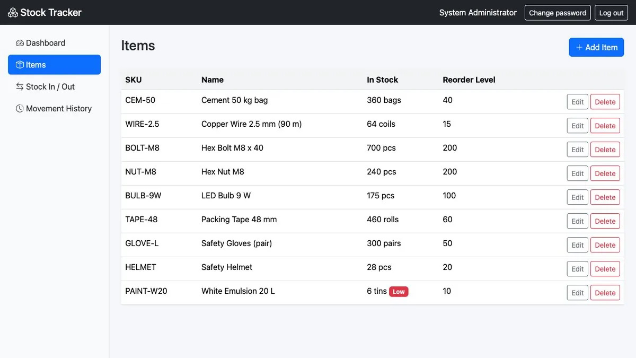Click the SKU column header
The height and width of the screenshot is (358, 636).
pyautogui.click(x=134, y=80)
